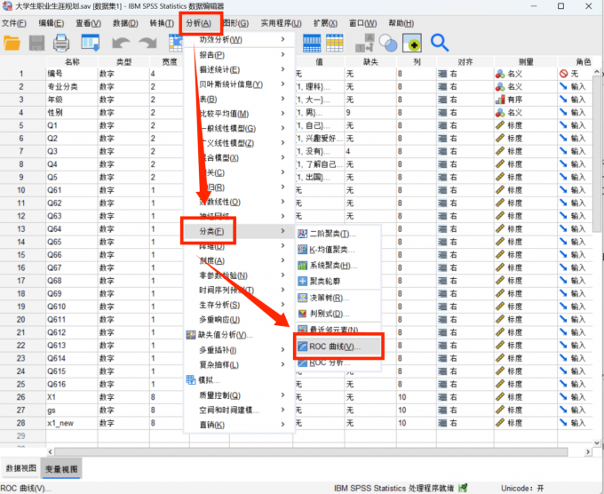Switch to 数据视图 tab
Image resolution: width=604 pixels, height=494 pixels.
click(x=20, y=468)
